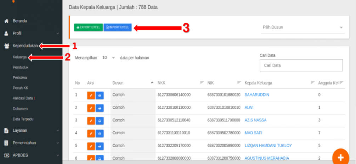Viewport: 356px width, 164px height.
Task: Click the orange plus floating add button
Action: [340, 157]
